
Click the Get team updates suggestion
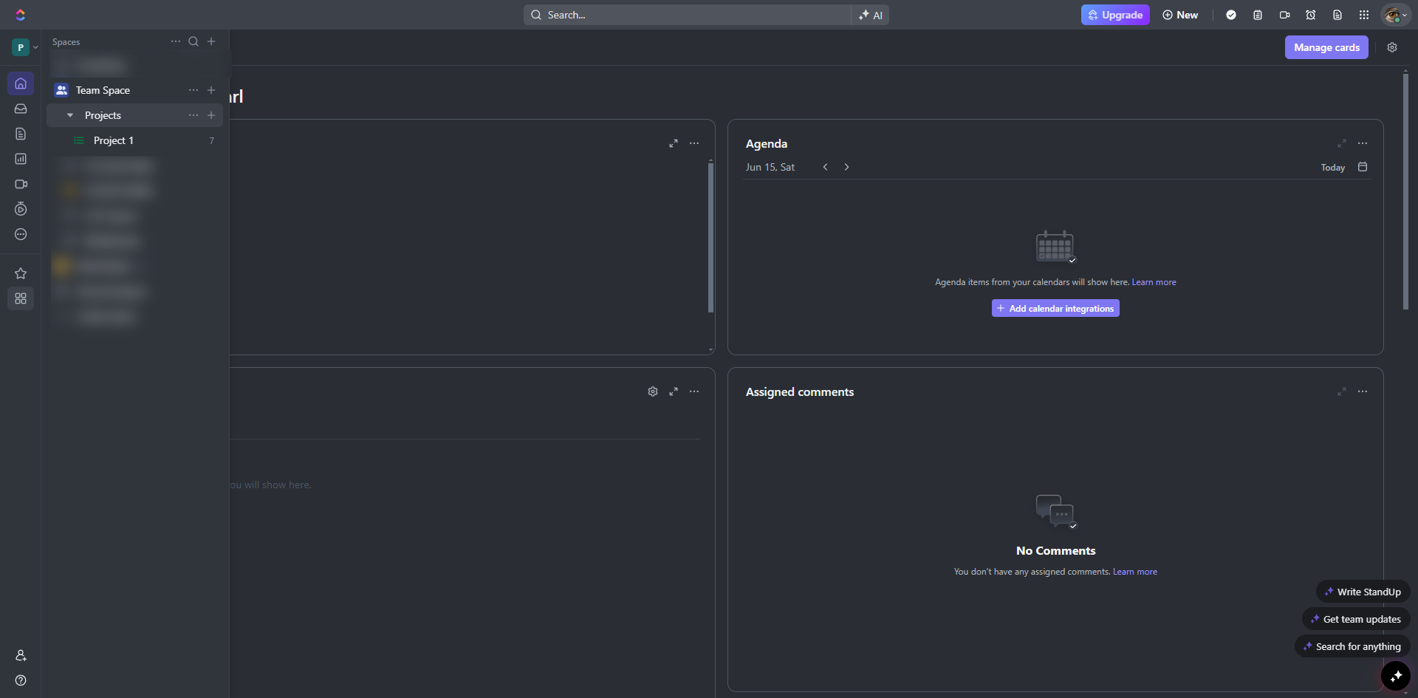point(1356,619)
